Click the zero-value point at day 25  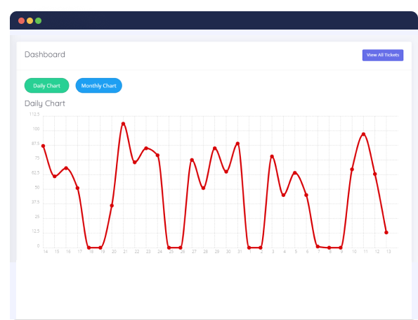coord(169,248)
